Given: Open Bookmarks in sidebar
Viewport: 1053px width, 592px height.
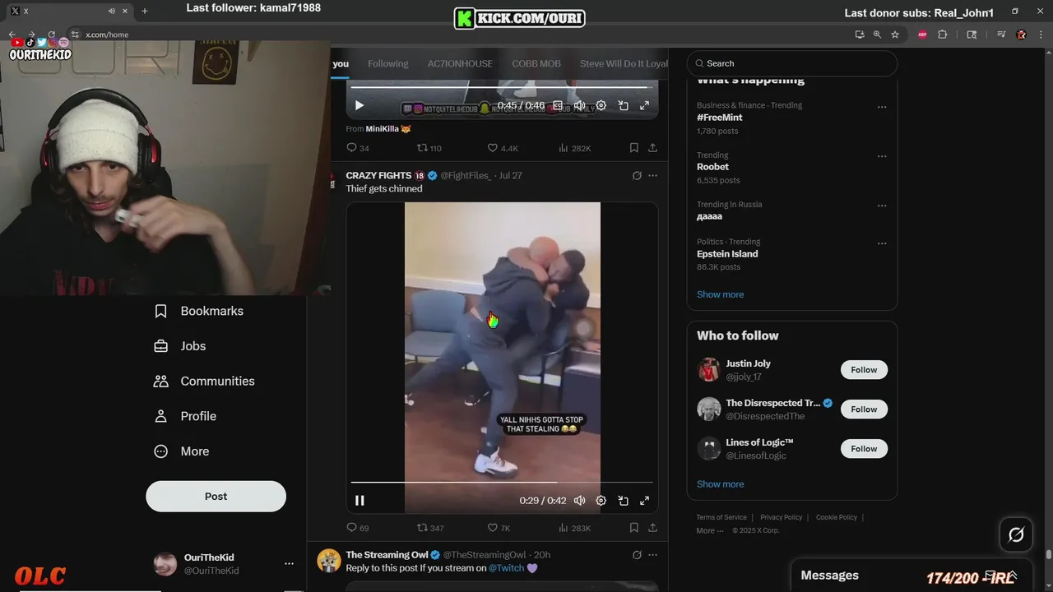Looking at the screenshot, I should pos(199,311).
